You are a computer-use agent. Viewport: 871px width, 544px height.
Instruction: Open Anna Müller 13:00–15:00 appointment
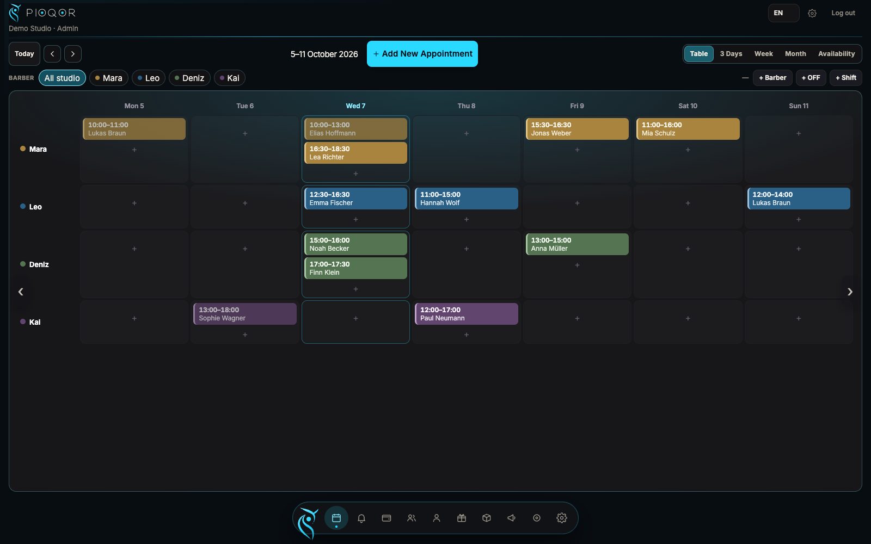tap(577, 244)
